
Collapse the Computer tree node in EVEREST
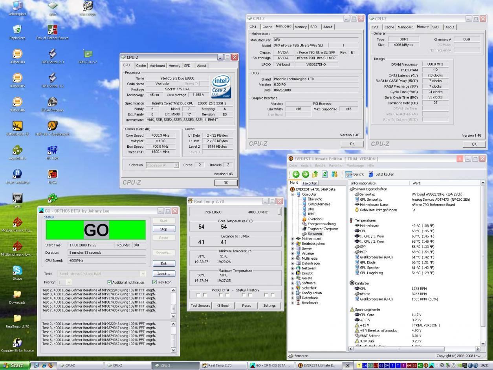click(292, 194)
